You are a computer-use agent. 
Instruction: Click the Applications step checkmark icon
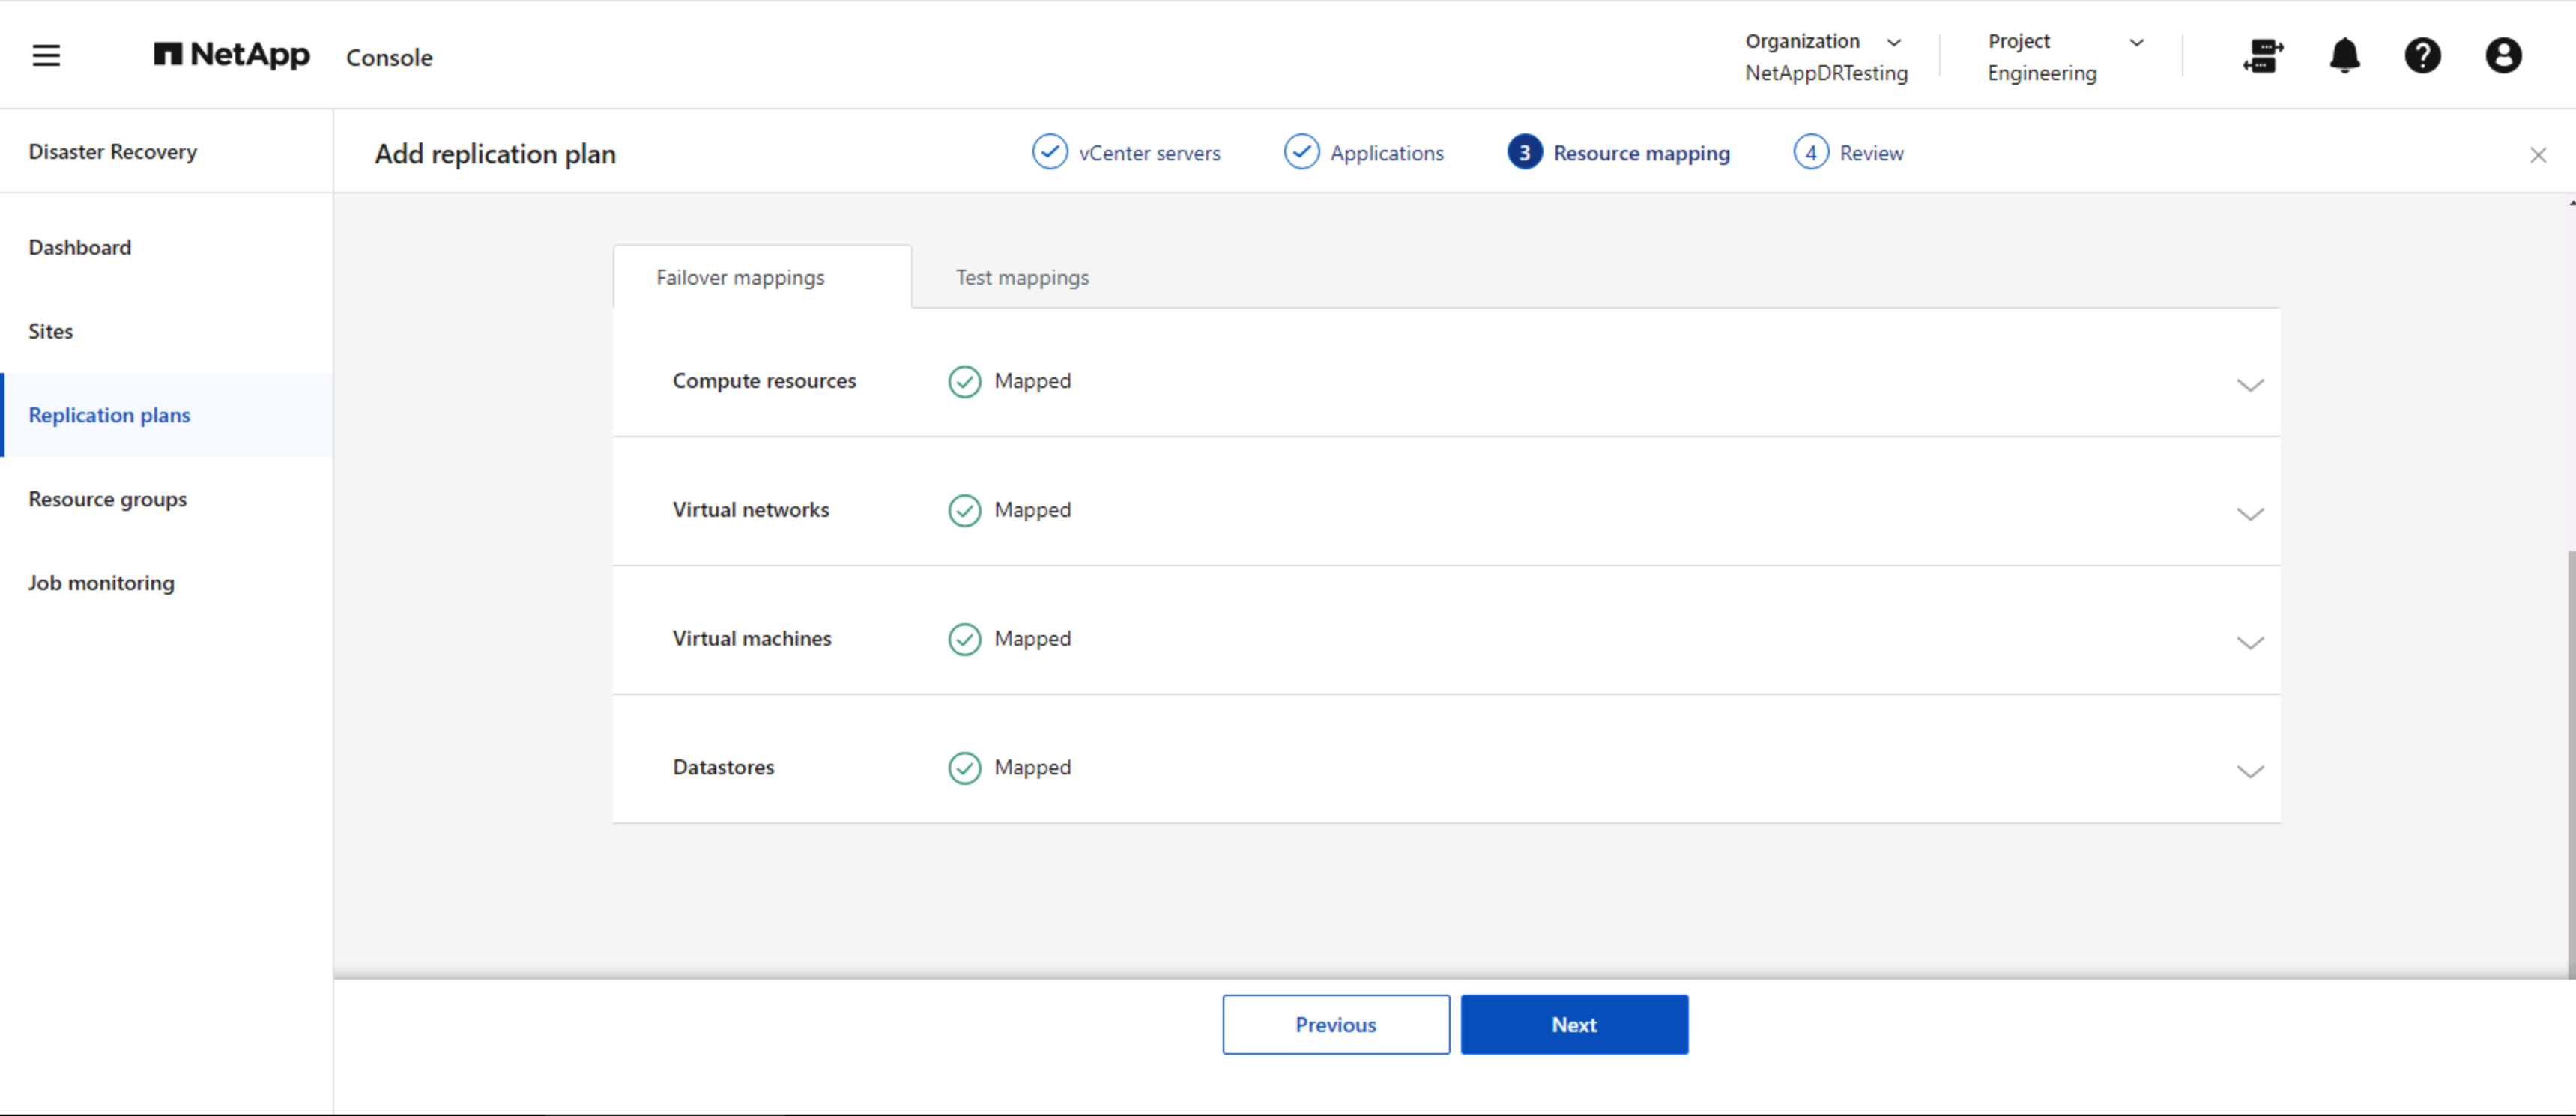pos(1301,153)
